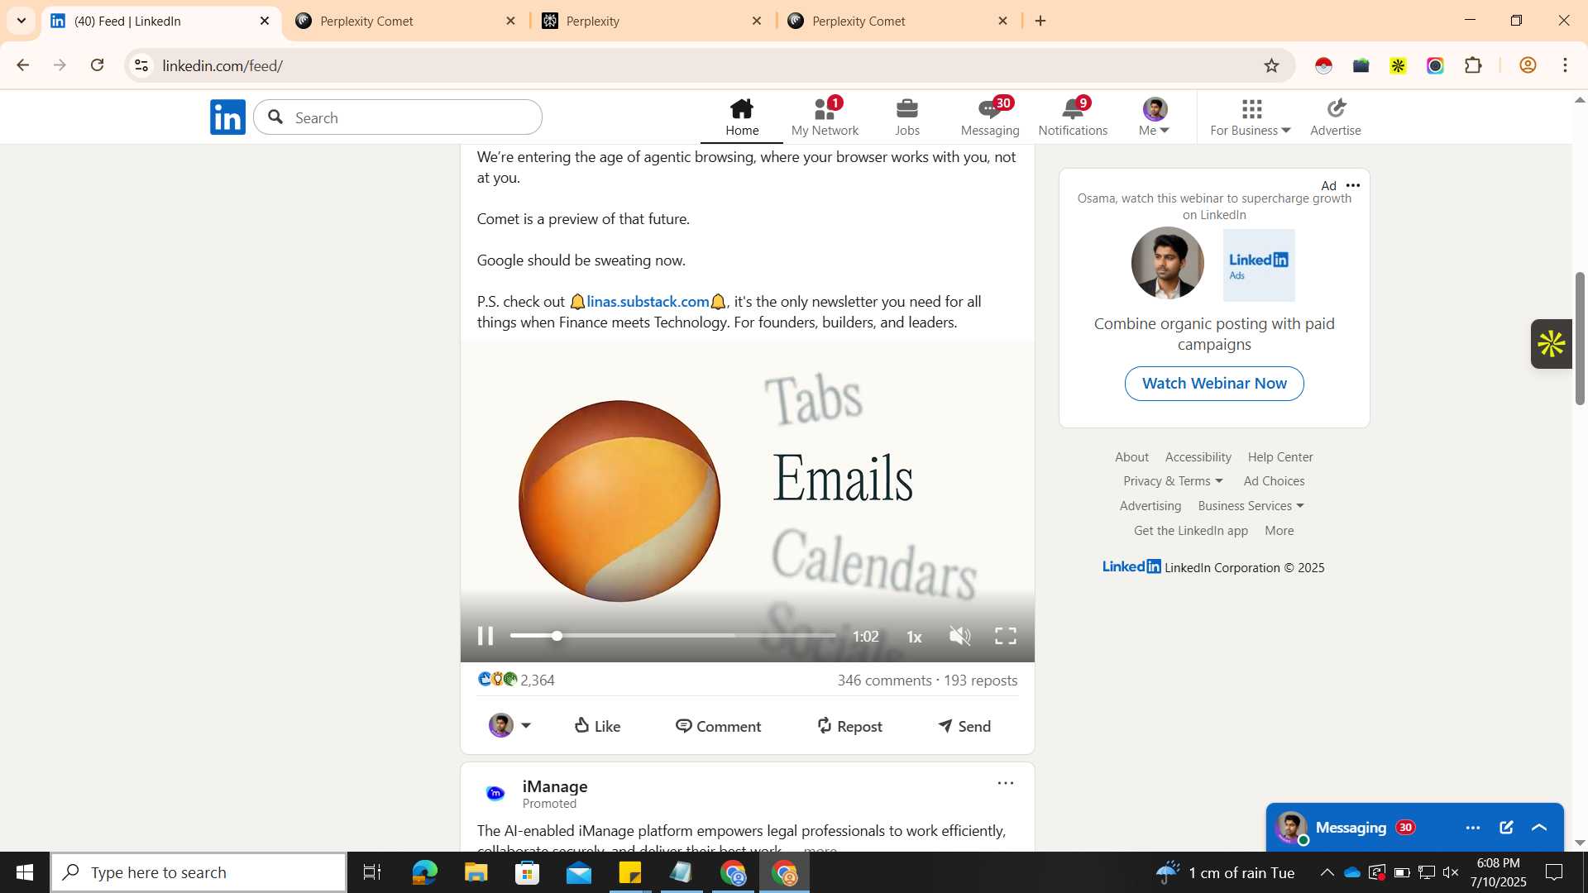Open the Chrome three-dot menu
This screenshot has height=893, width=1588.
coord(1566,65)
